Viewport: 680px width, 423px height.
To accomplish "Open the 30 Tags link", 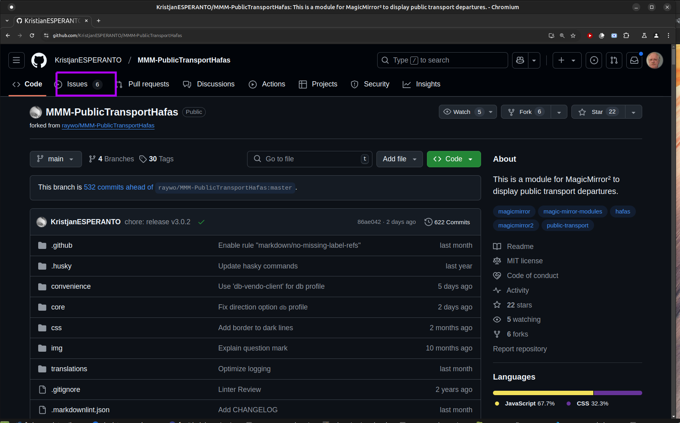I will click(156, 159).
